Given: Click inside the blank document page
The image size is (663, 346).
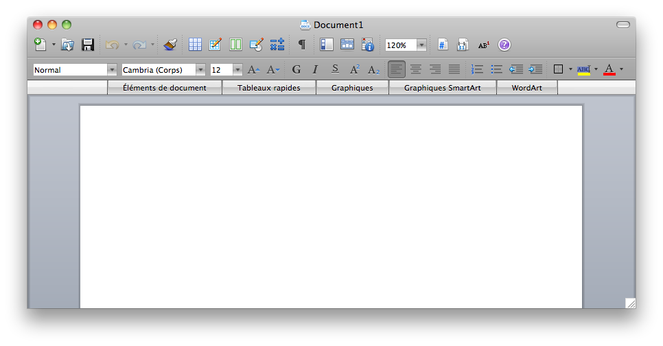Looking at the screenshot, I should pos(331,207).
